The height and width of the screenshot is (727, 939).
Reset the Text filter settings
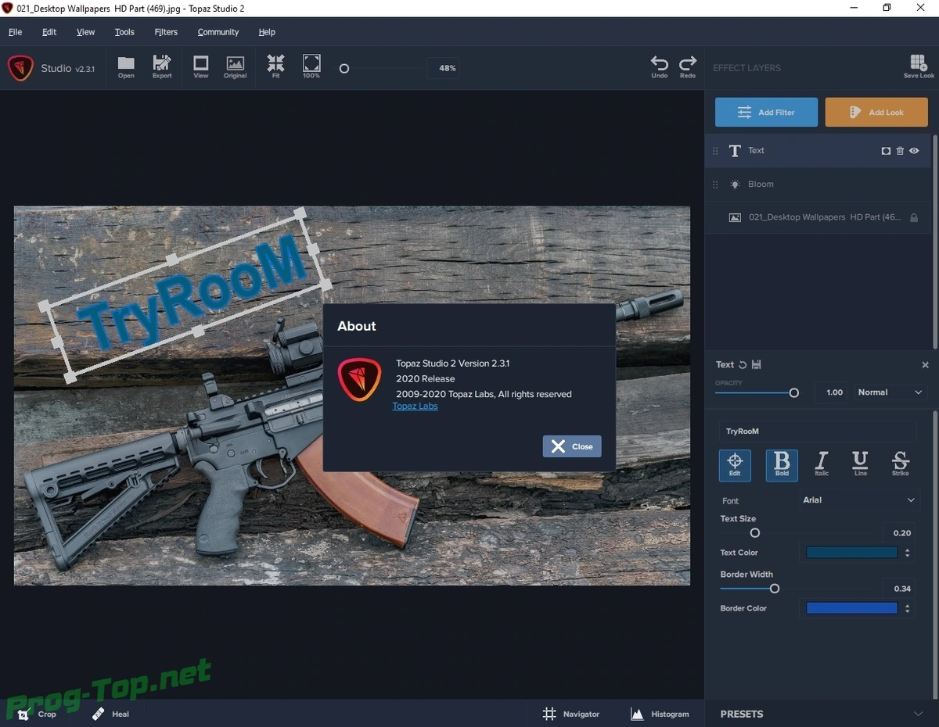(743, 364)
